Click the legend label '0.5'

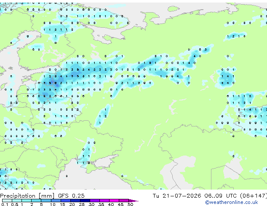click(x=15, y=204)
